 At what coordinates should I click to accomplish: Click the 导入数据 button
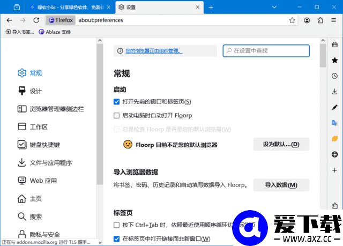tap(281, 185)
